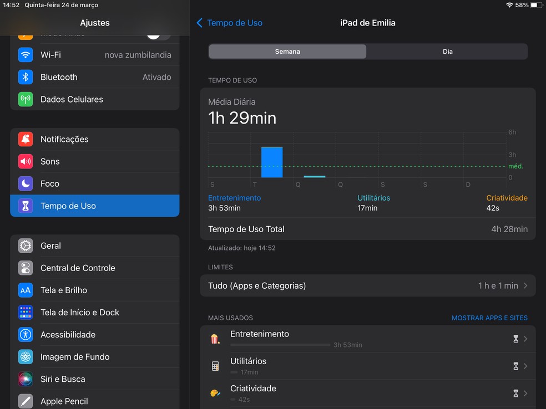Screen dimensions: 546x409
Task: Tap the Bluetooth icon in sidebar
Action: (x=26, y=77)
